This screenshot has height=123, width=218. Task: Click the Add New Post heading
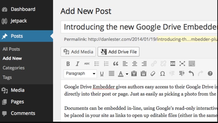pyautogui.click(x=86, y=11)
